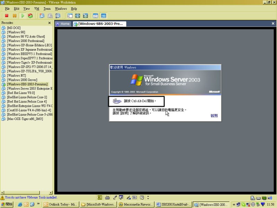
Task: Click the language bar help question icon
Action: click(x=142, y=197)
